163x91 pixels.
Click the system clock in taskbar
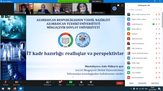152,89
